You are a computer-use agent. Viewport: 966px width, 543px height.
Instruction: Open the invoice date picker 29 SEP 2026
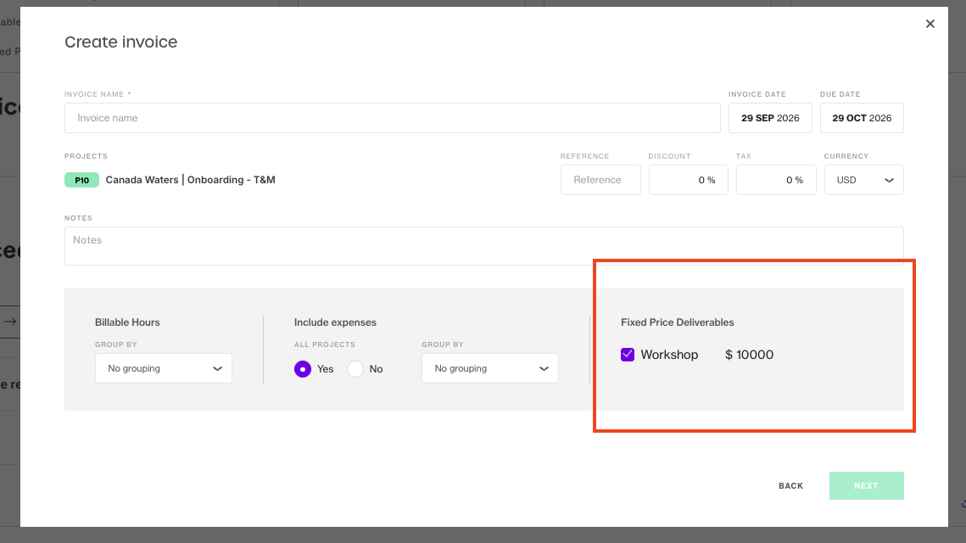click(x=770, y=118)
